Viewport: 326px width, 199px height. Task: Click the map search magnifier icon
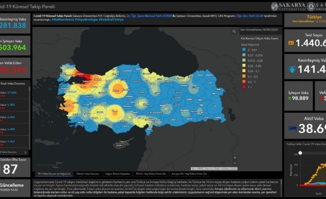pyautogui.click(x=235, y=31)
